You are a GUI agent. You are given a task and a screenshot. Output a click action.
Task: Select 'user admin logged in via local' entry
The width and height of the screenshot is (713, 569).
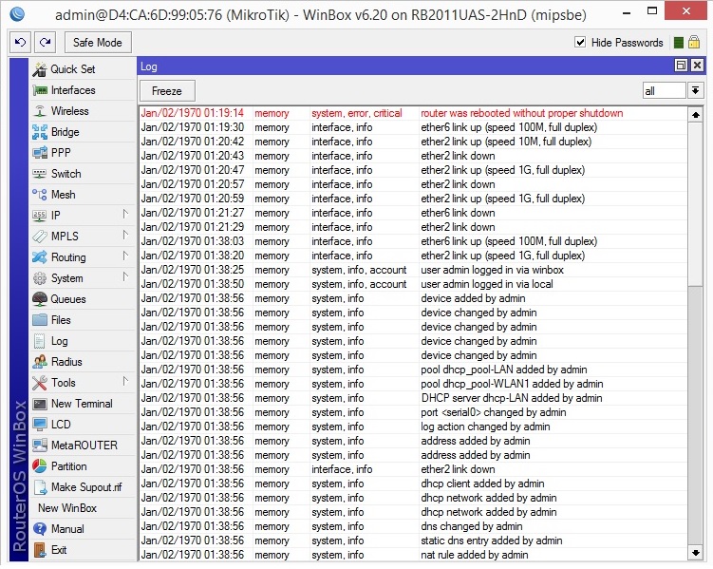[x=413, y=284]
